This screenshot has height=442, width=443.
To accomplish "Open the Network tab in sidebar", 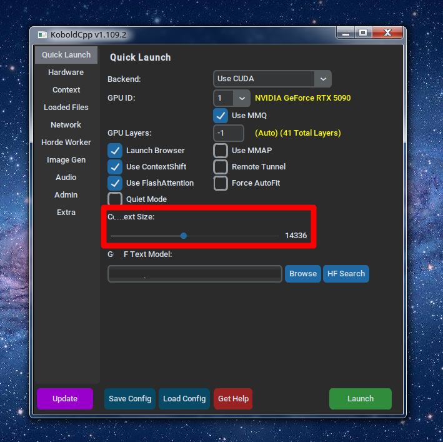I will (66, 125).
